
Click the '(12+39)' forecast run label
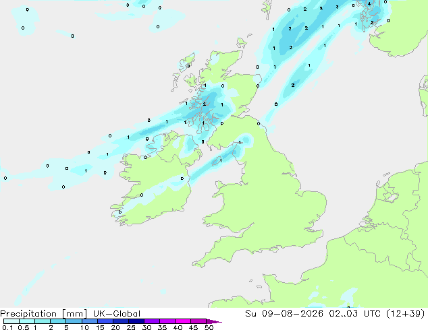(x=405, y=314)
